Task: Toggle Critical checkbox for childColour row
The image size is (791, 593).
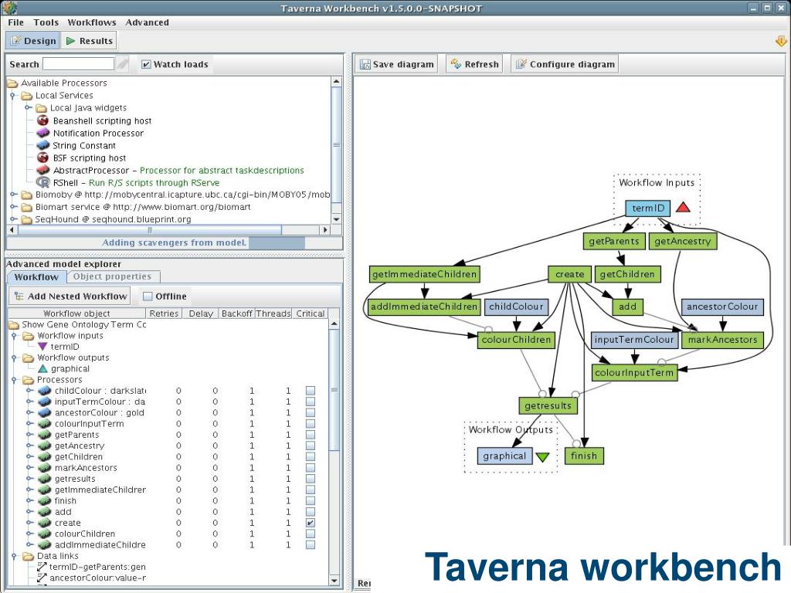Action: (x=311, y=391)
